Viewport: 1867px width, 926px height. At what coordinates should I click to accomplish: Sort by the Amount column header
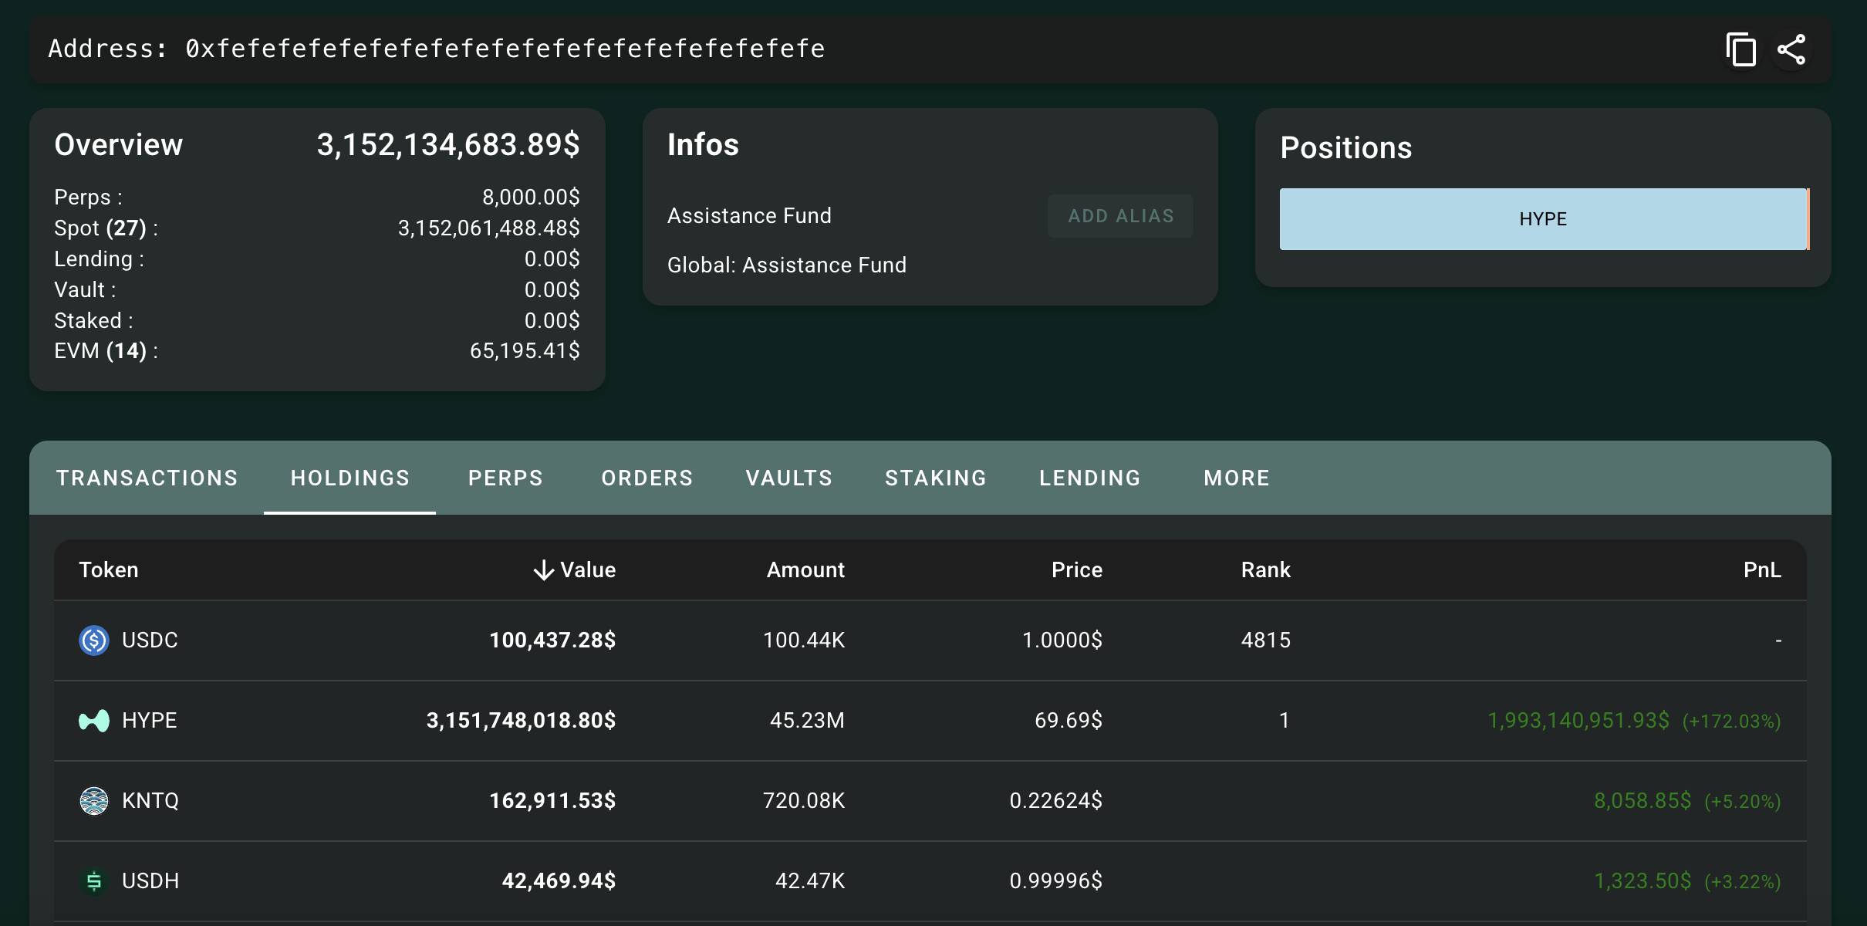805,570
